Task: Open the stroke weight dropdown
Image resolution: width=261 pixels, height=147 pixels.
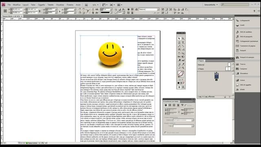Action: pos(111,9)
